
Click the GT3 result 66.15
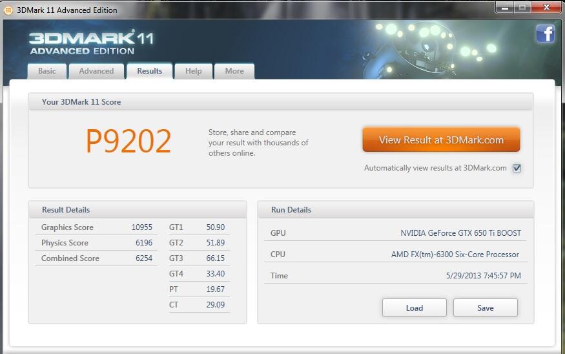point(216,258)
